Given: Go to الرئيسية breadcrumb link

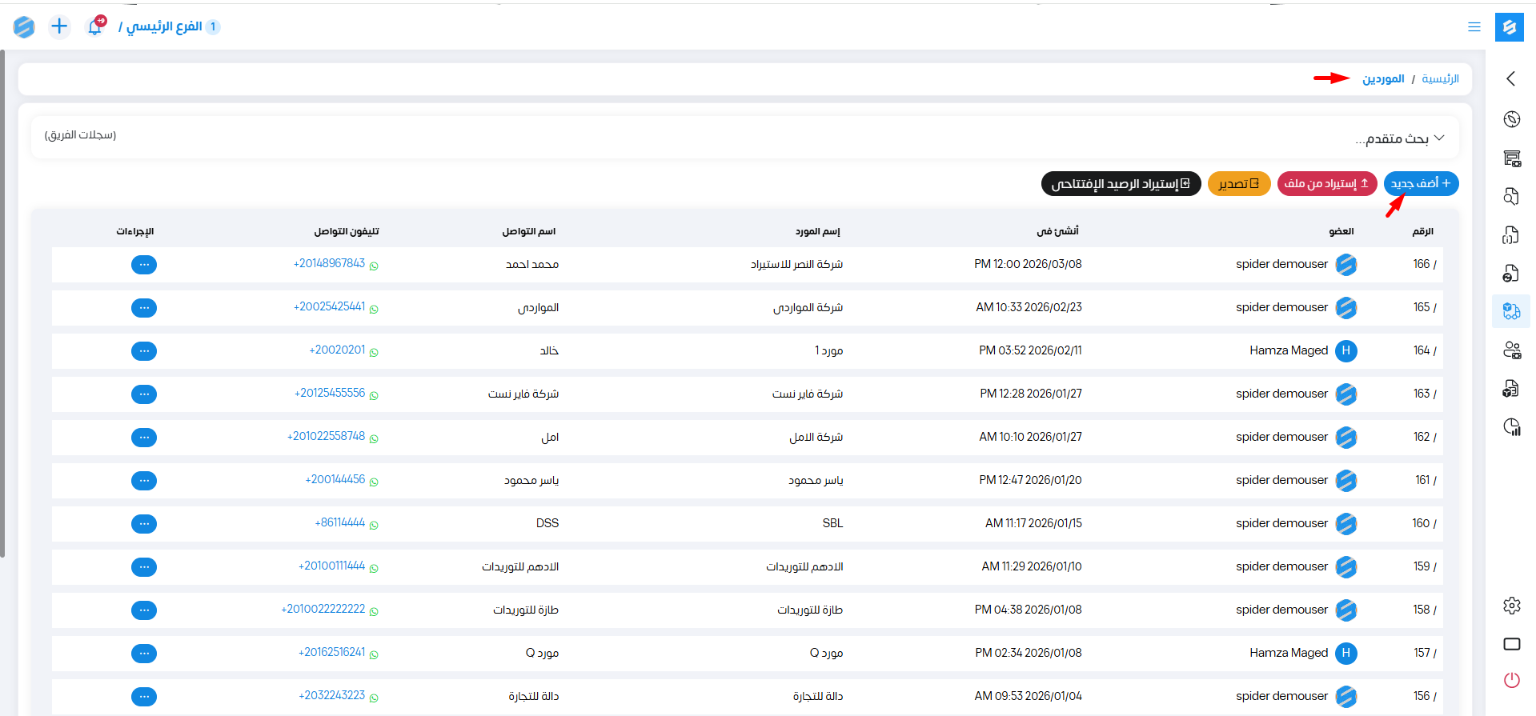Looking at the screenshot, I should pos(1440,78).
